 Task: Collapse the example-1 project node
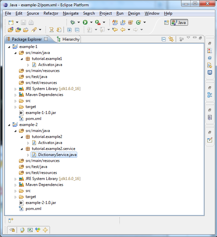[x=9, y=47]
